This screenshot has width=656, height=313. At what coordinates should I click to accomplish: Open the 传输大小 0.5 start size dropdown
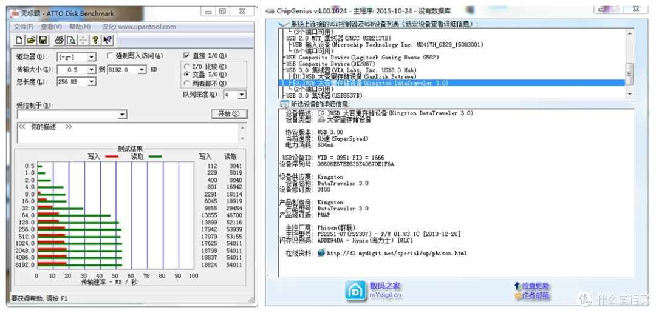(x=92, y=69)
